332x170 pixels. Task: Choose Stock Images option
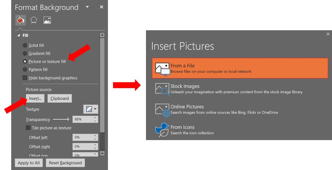click(x=240, y=89)
